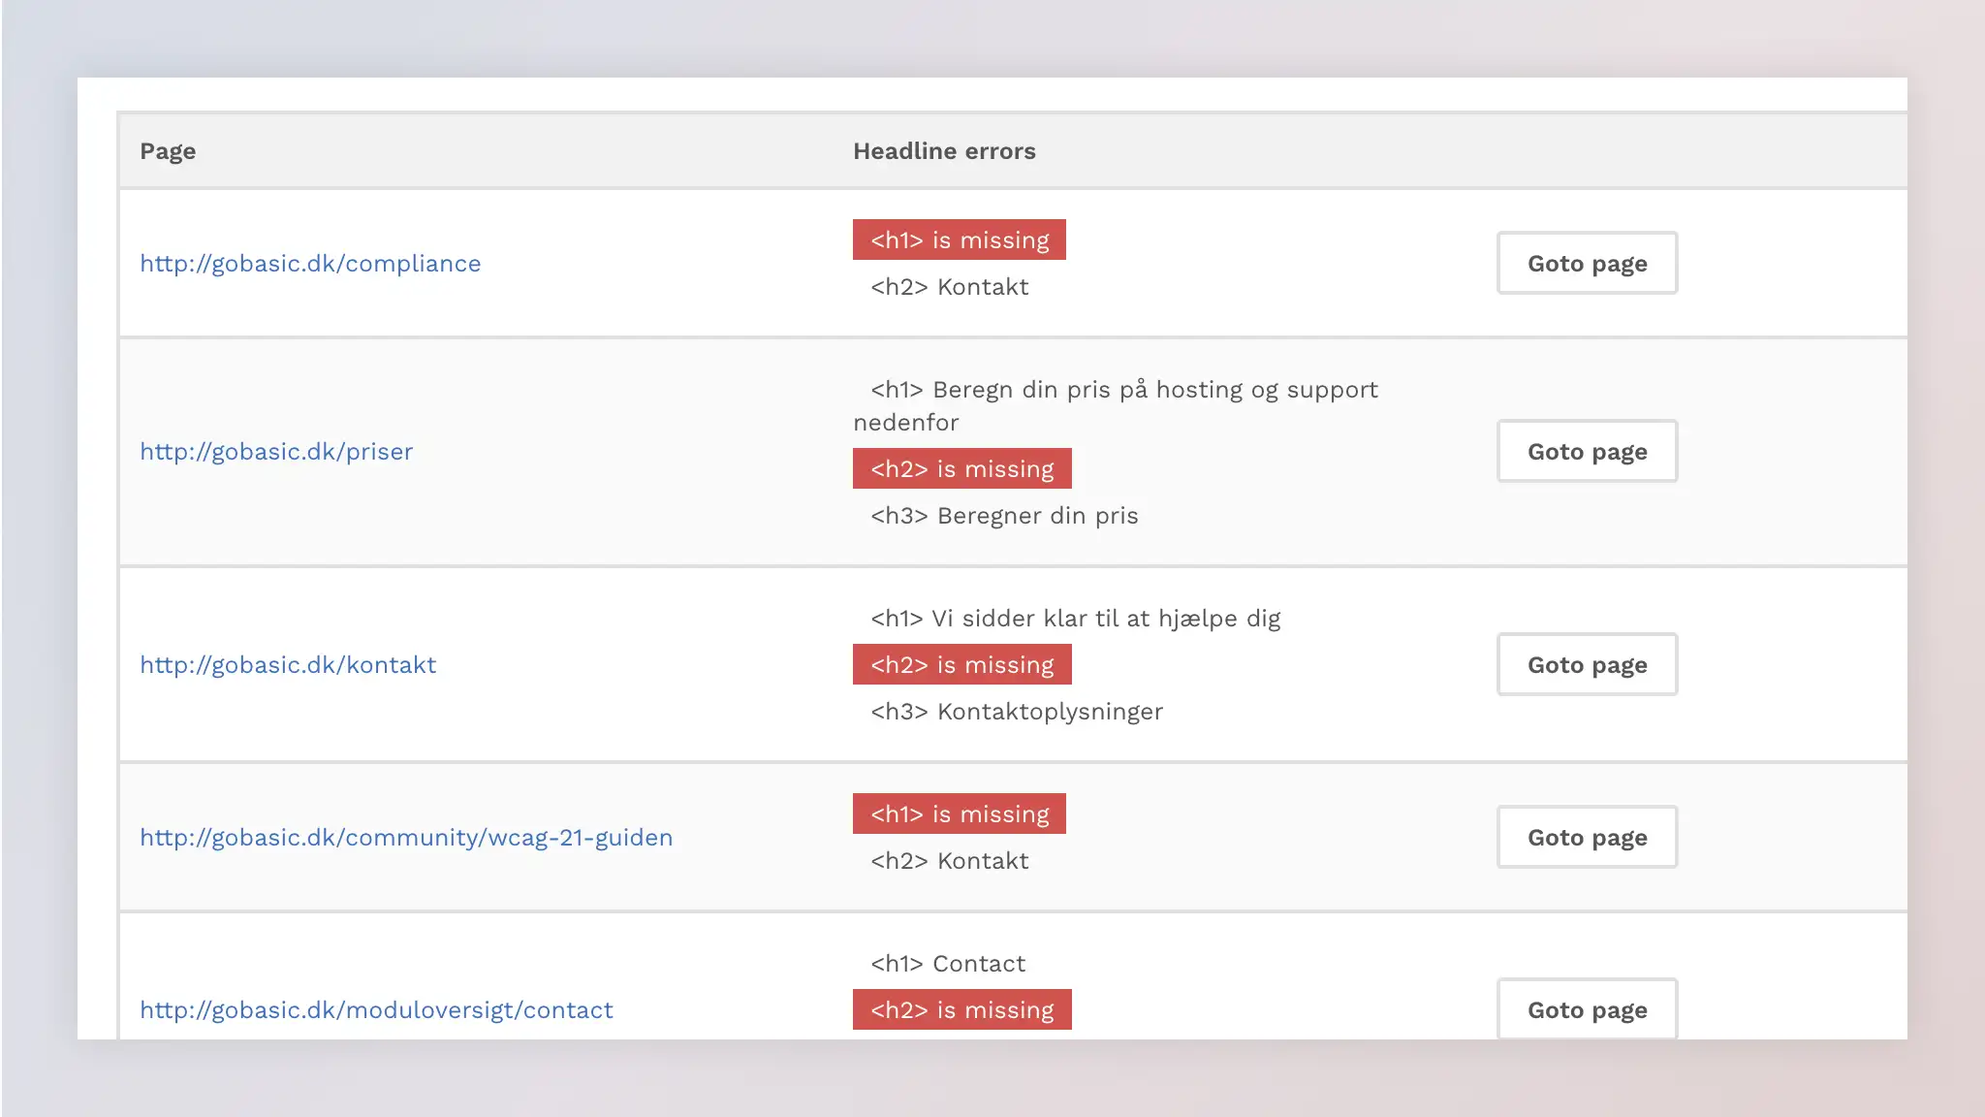Select the h1 is missing badge for wcag-21-guiden
The height and width of the screenshot is (1117, 1985).
click(959, 814)
